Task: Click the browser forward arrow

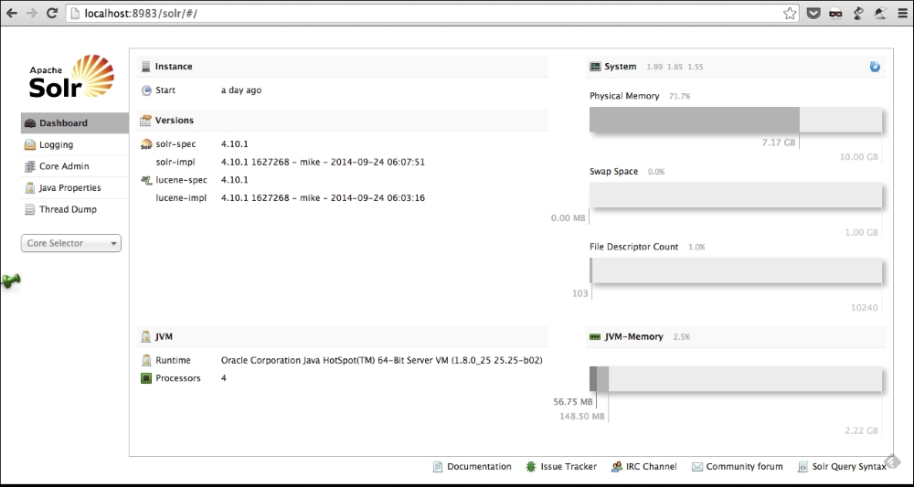Action: click(x=31, y=13)
